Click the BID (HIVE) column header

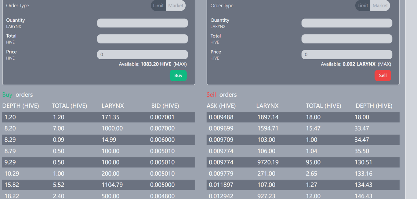click(x=165, y=106)
